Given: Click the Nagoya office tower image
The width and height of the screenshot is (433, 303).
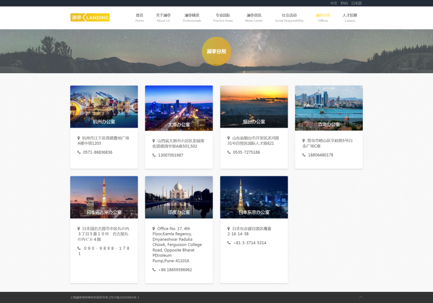Looking at the screenshot, I should click(104, 197).
